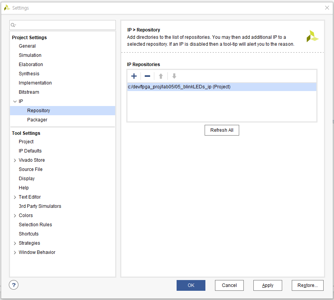Move repository down with arrow icon
Screen dimensions: 334x300
tap(174, 76)
